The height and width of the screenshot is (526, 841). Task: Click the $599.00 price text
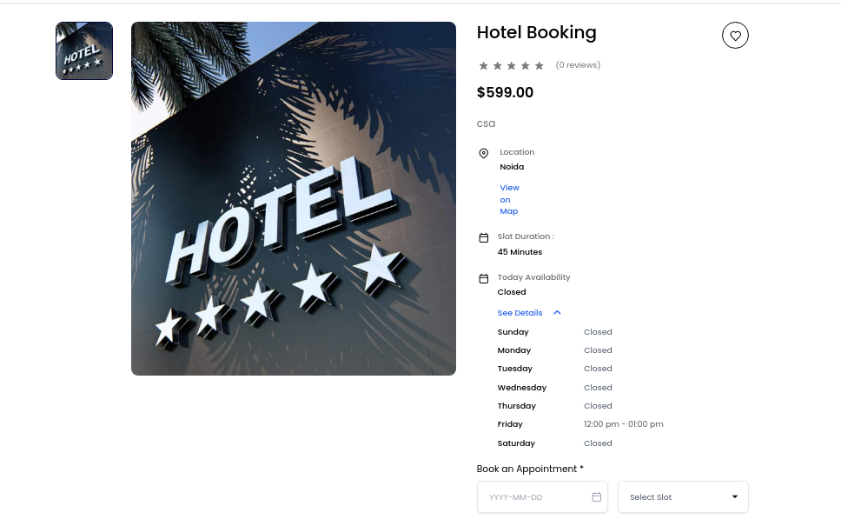505,93
